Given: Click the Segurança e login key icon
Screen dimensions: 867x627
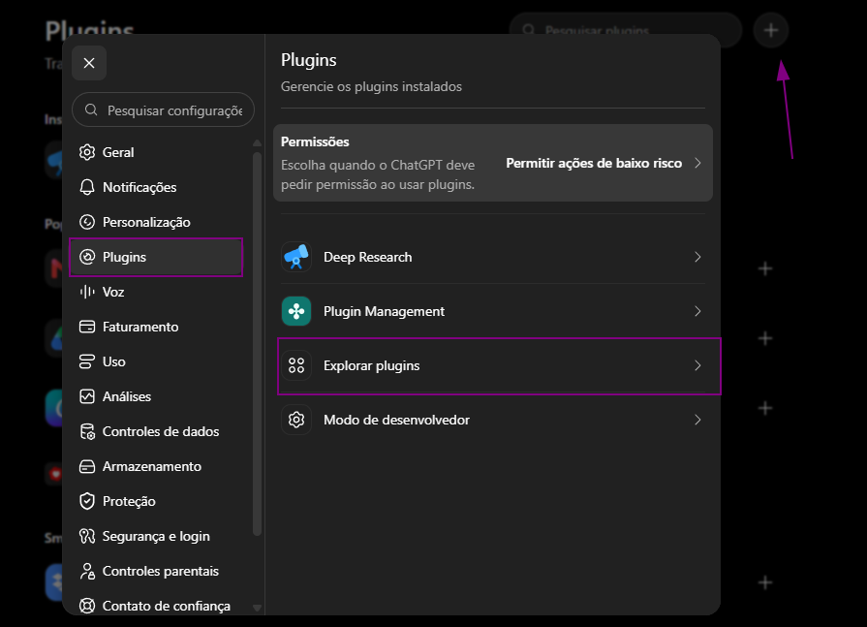Looking at the screenshot, I should pos(87,536).
